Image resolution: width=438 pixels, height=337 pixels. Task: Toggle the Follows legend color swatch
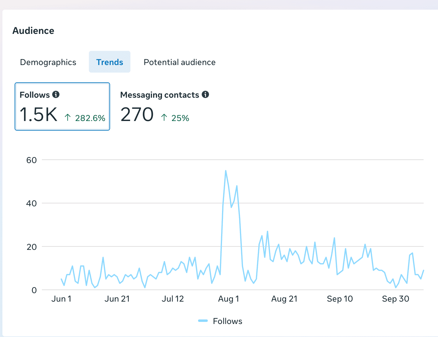203,321
